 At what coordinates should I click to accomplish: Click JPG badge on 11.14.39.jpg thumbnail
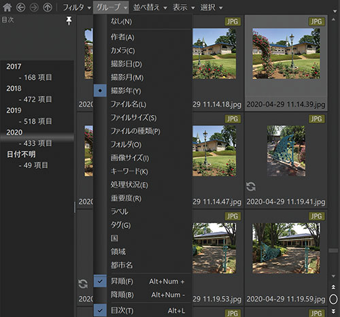316,22
